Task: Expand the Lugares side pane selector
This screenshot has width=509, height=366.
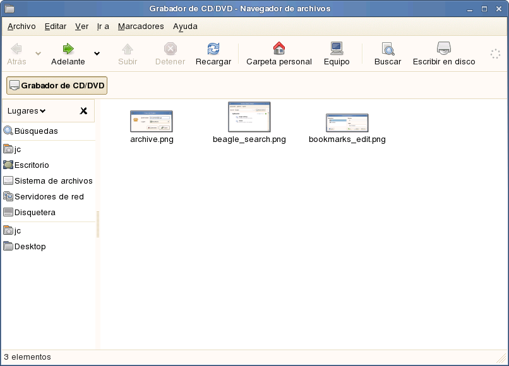Action: pyautogui.click(x=27, y=111)
